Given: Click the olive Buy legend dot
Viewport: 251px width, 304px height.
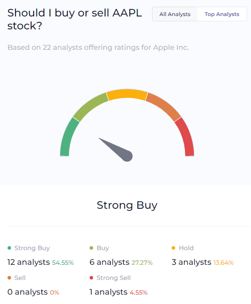Looking at the screenshot, I should click(91, 248).
